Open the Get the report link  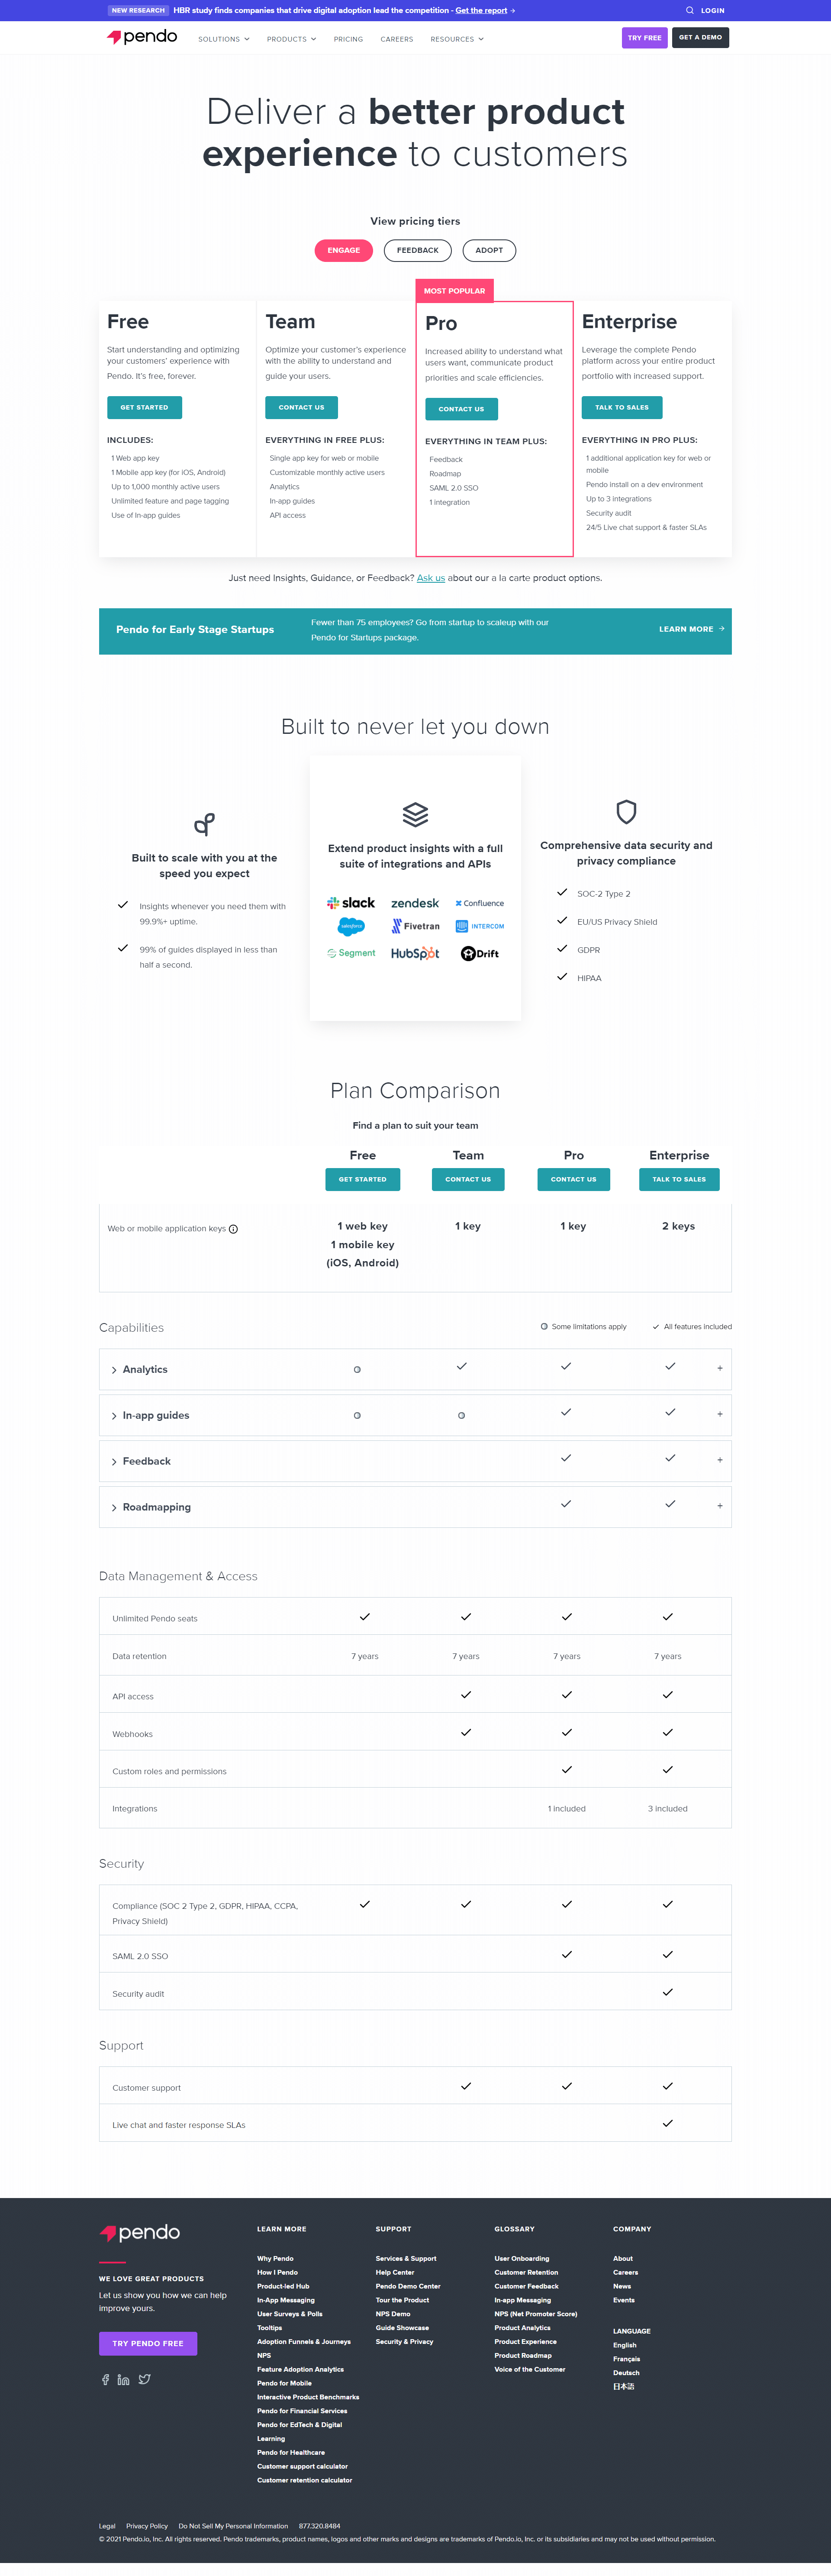pyautogui.click(x=481, y=10)
